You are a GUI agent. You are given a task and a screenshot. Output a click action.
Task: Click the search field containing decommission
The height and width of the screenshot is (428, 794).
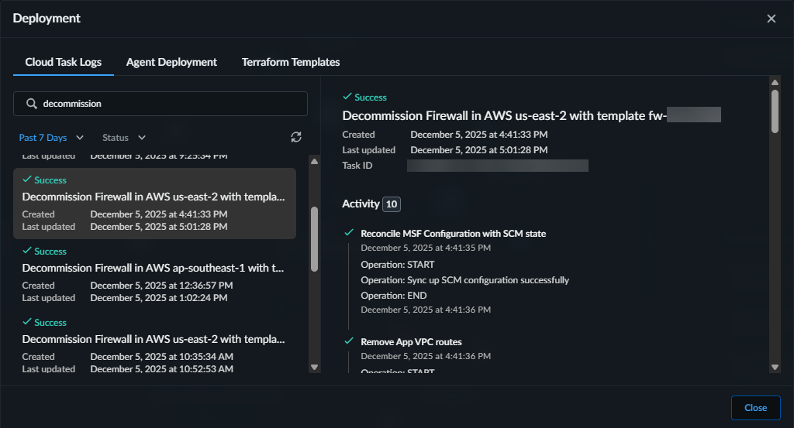(x=171, y=104)
